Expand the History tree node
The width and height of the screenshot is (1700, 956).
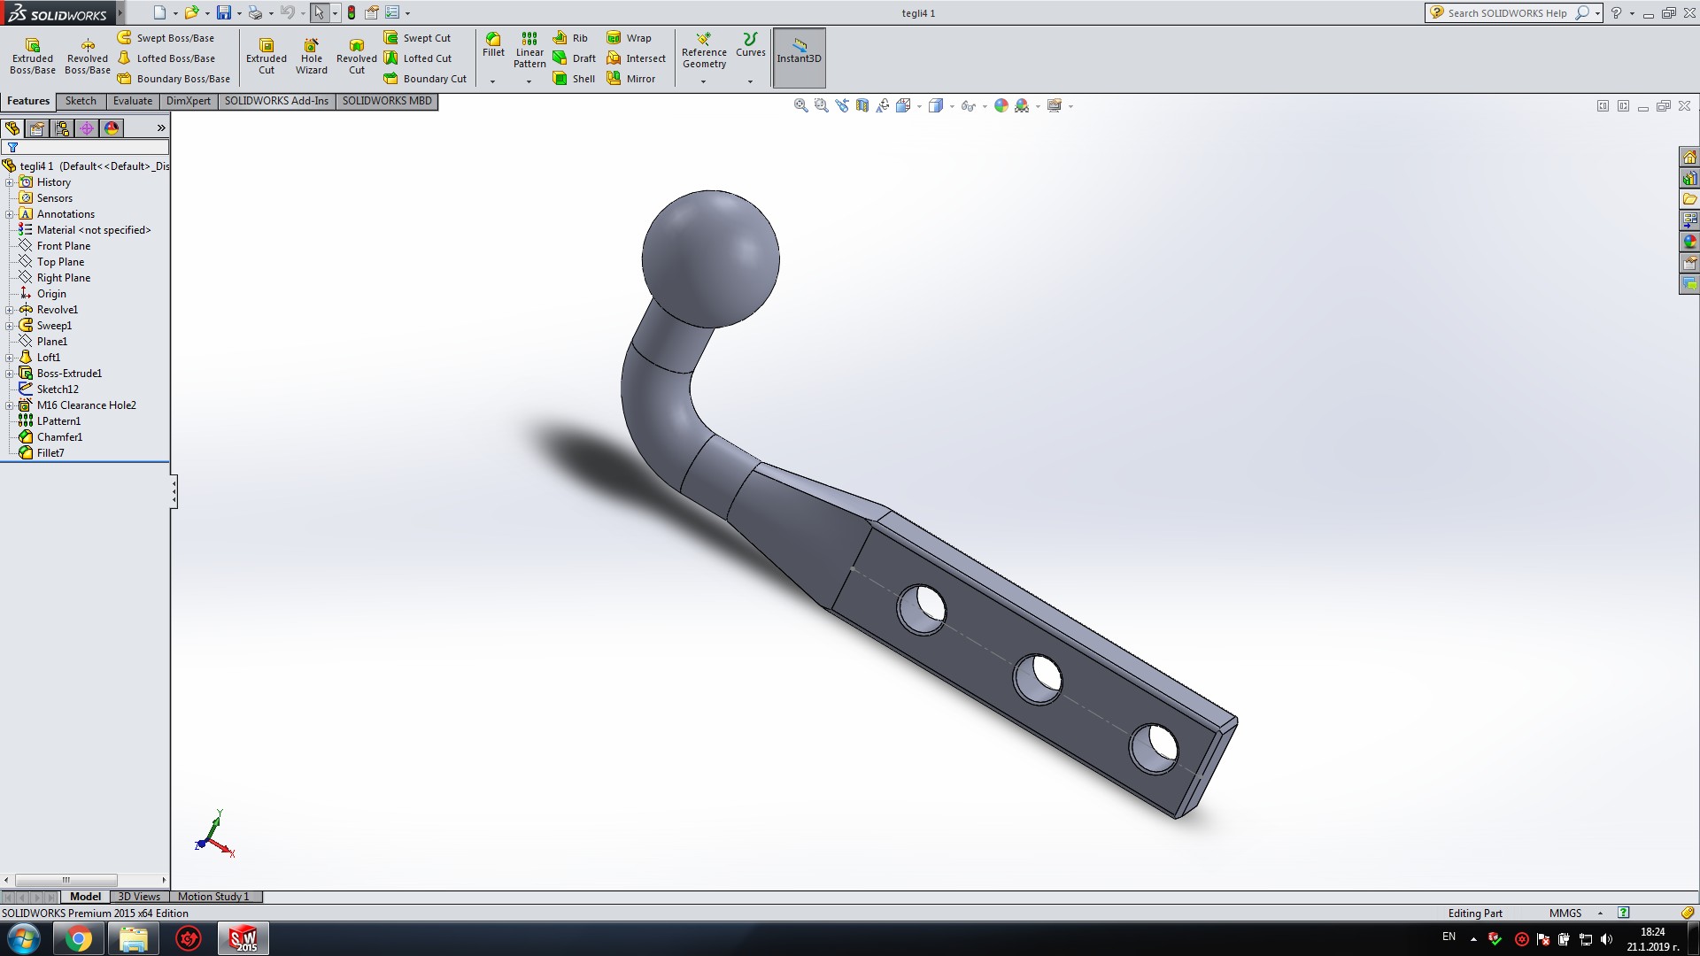coord(10,182)
